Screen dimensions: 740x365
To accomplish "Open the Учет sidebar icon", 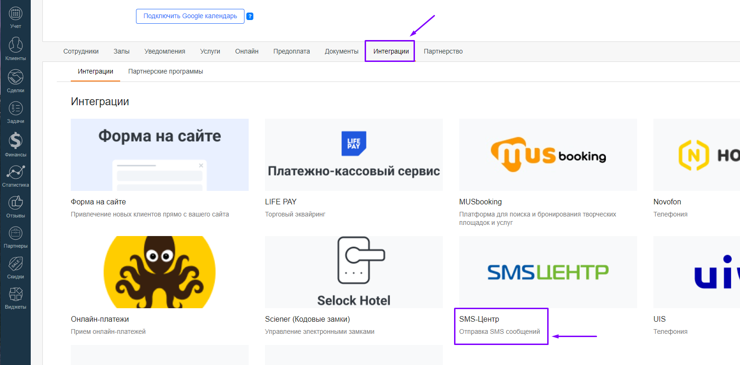I will click(x=15, y=14).
